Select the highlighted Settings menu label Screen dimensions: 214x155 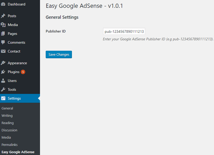[14, 98]
